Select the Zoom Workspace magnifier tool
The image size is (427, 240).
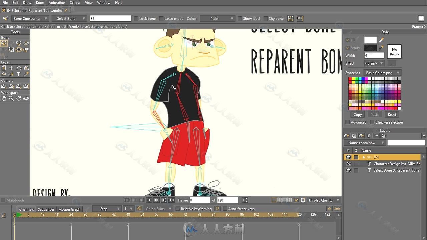click(x=11, y=98)
